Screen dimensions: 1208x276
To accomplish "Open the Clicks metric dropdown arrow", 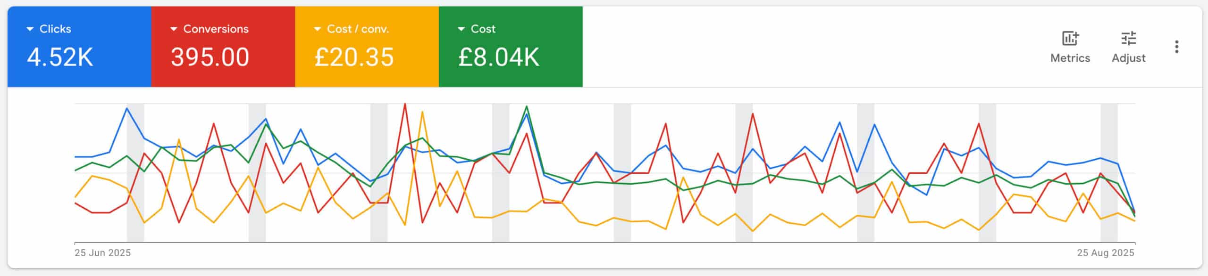I will coord(30,29).
